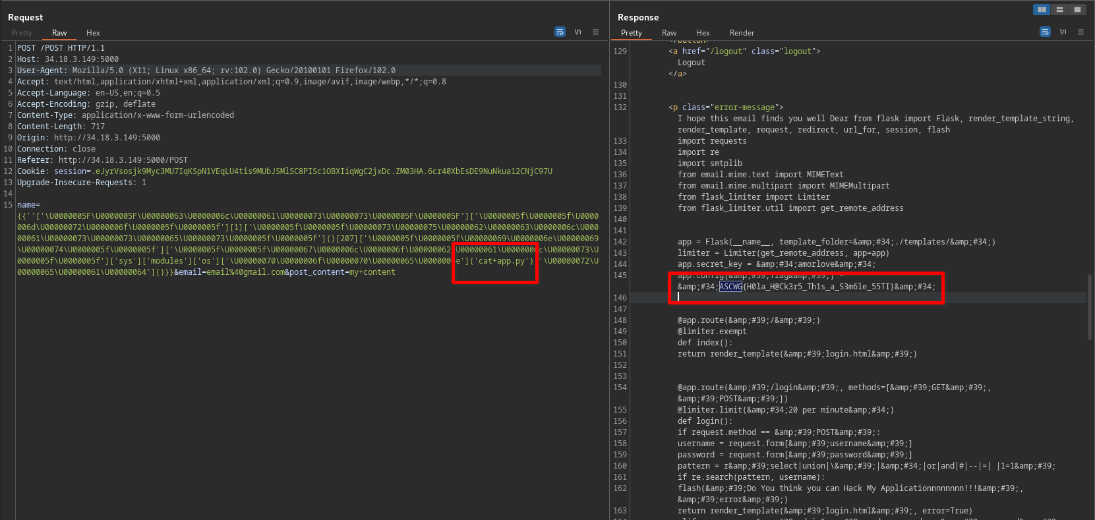Screen dimensions: 1095x520
Task: Click the Referer header line
Action: point(102,160)
